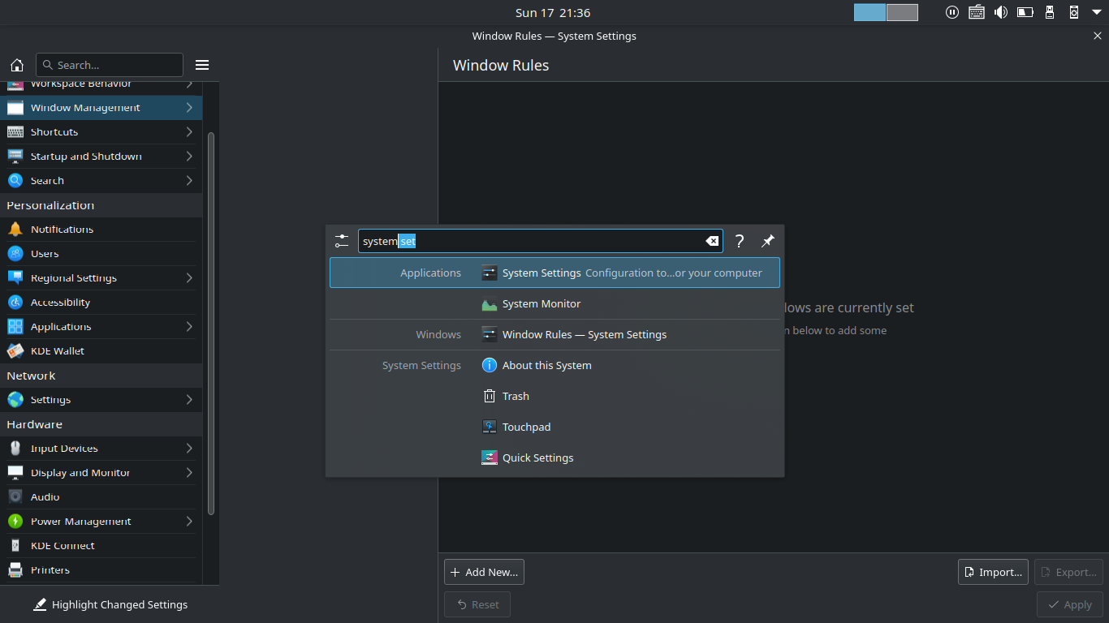Screen dimensions: 1109x623
Task: Expand the Window Management chevron
Action: 189,108
